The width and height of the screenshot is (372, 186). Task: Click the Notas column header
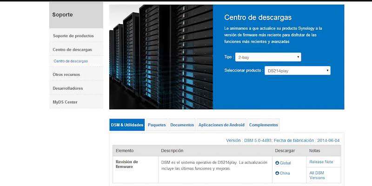(315, 151)
